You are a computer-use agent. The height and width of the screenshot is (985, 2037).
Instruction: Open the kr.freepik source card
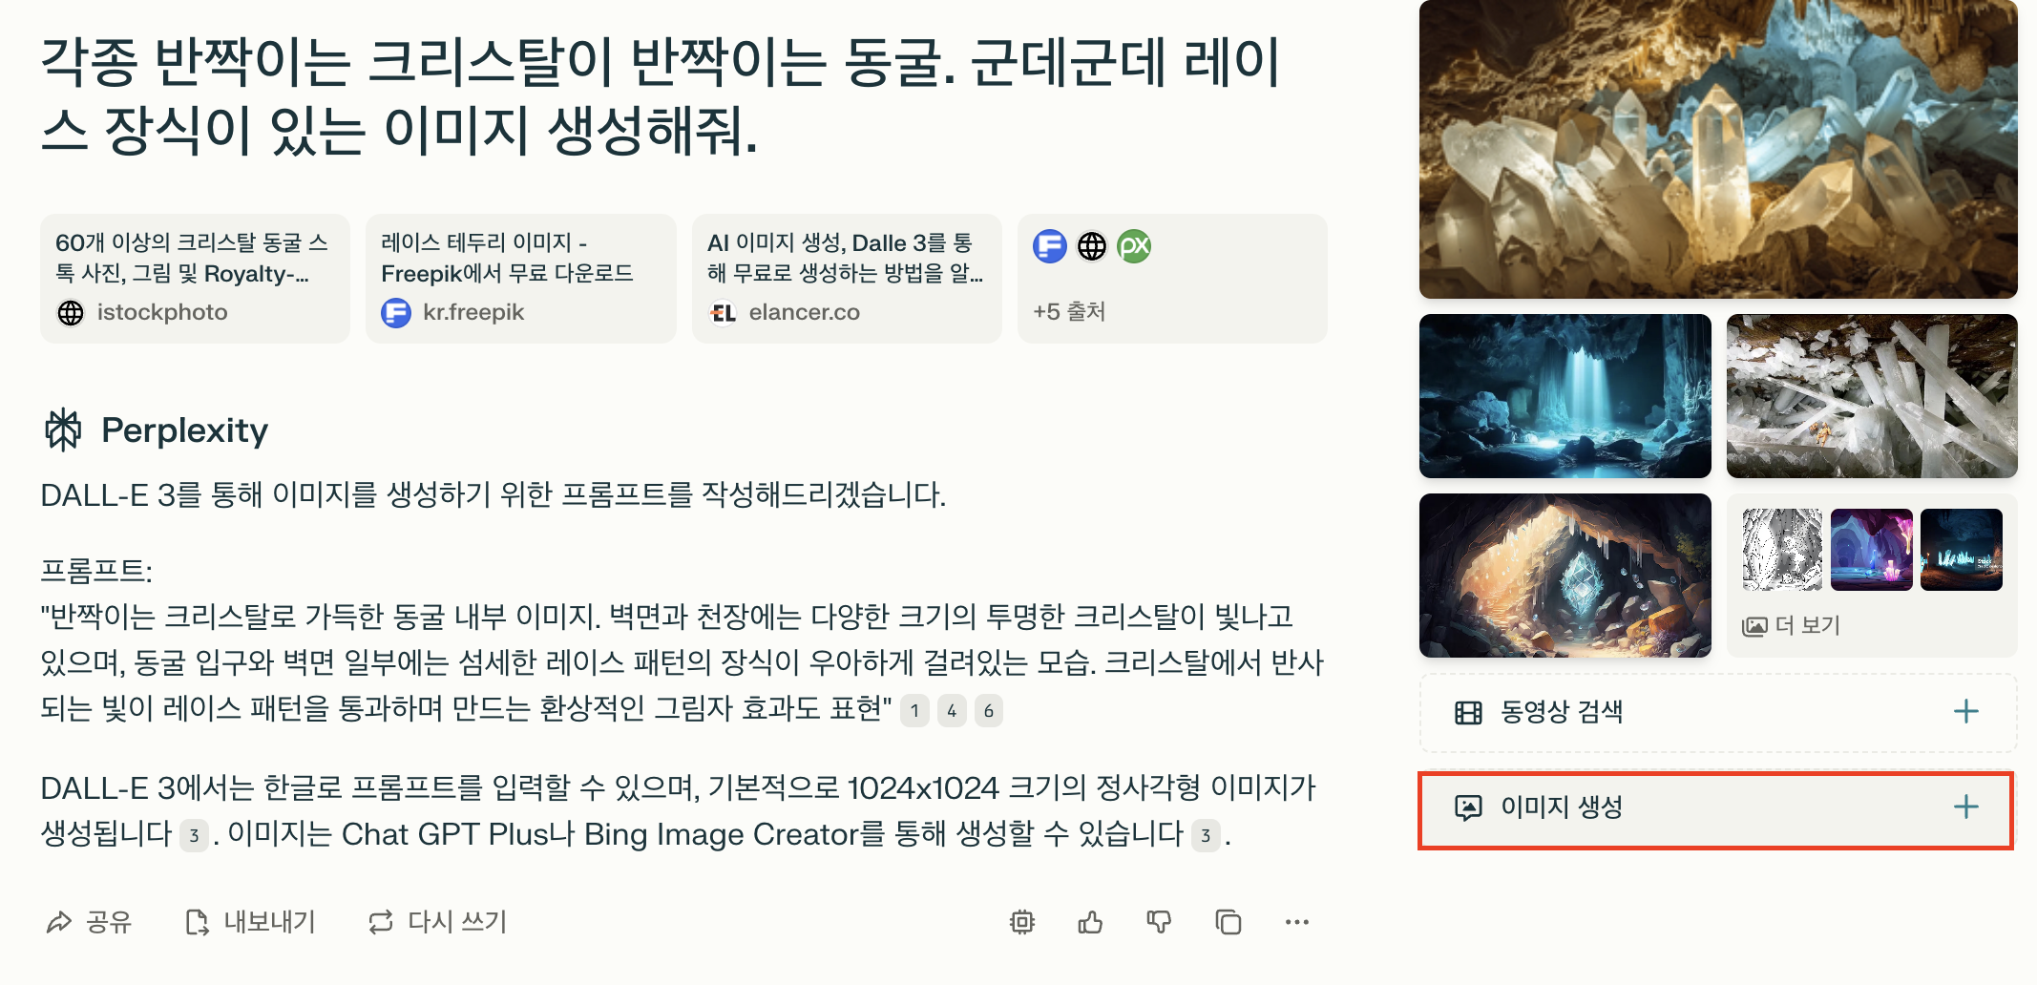(x=520, y=279)
